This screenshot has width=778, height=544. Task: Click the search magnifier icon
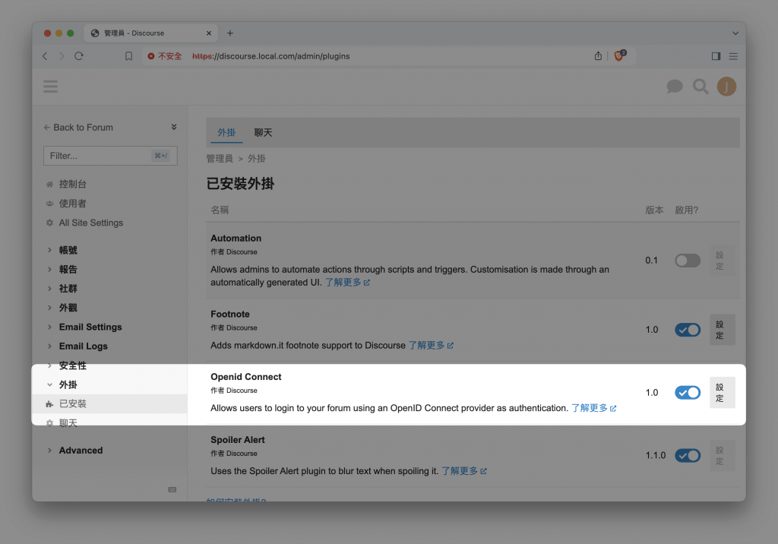(x=701, y=87)
